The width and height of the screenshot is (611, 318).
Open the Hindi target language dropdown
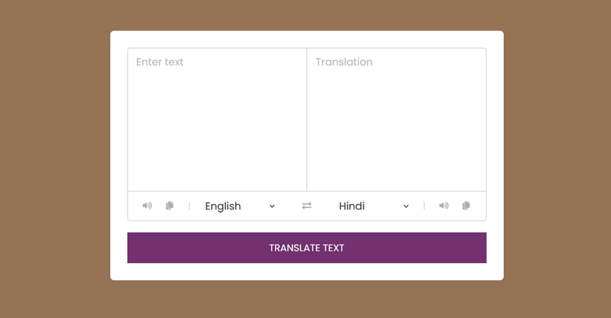(x=373, y=206)
